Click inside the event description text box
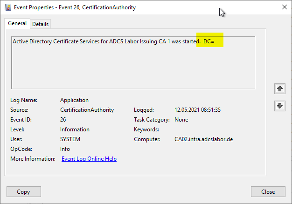The image size is (292, 204). [x=133, y=65]
